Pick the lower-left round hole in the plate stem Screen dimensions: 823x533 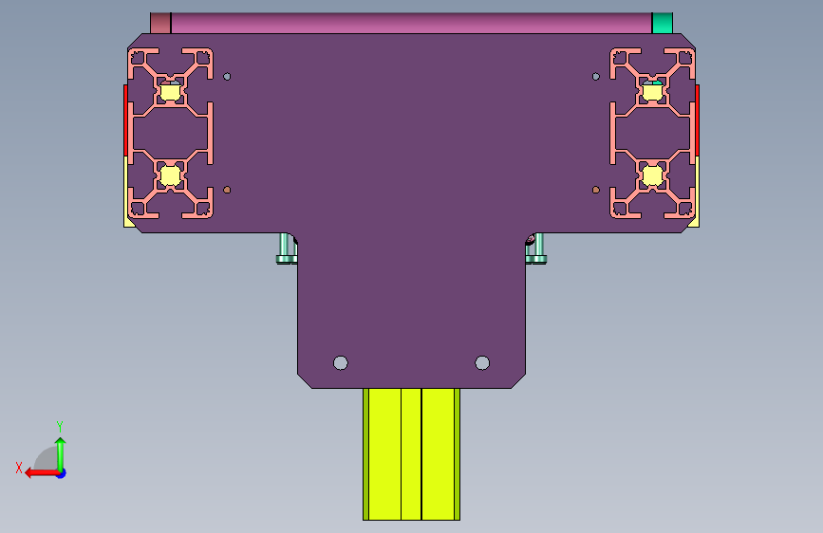[341, 362]
